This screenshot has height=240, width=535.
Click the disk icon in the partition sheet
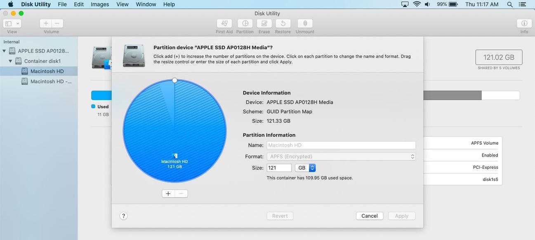coord(134,56)
